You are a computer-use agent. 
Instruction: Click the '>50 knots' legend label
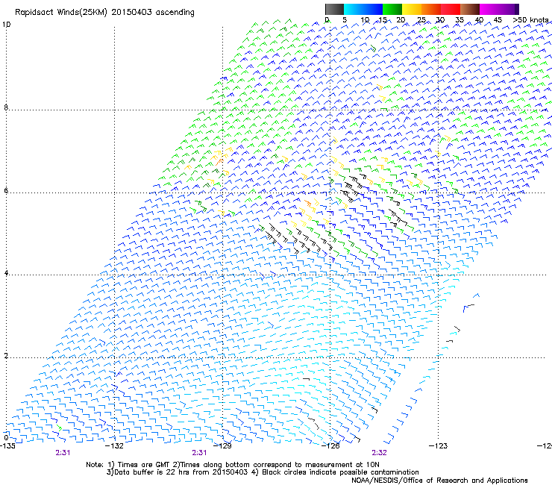tap(531, 20)
